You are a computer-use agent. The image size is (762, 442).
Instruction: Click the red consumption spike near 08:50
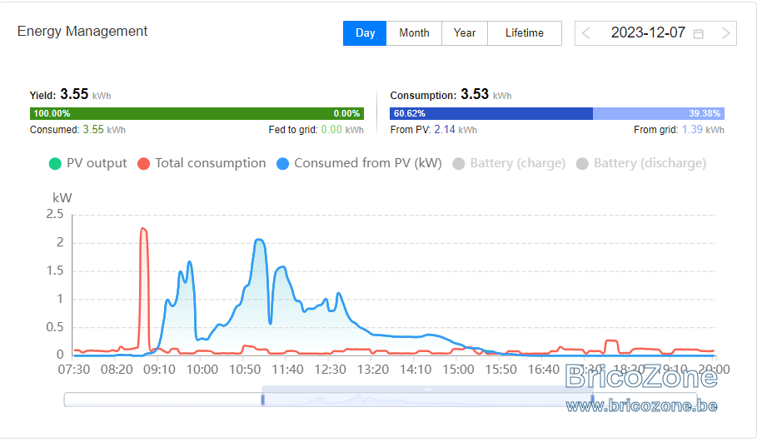[143, 229]
